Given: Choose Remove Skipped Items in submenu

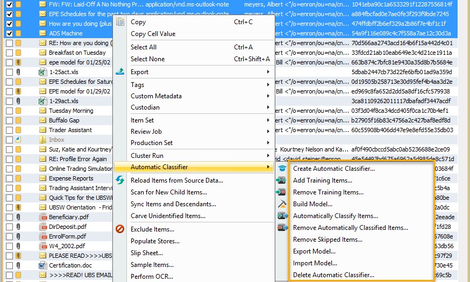Looking at the screenshot, I should [327, 240].
